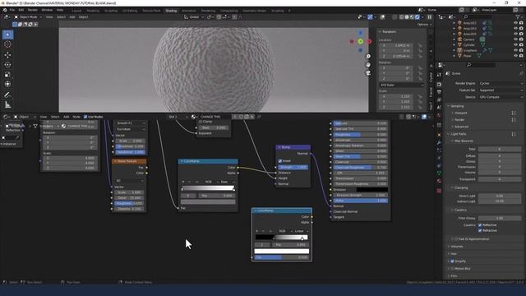This screenshot has height=296, width=526.
Task: Switch to rendered viewport shading mode
Action: [x=418, y=16]
